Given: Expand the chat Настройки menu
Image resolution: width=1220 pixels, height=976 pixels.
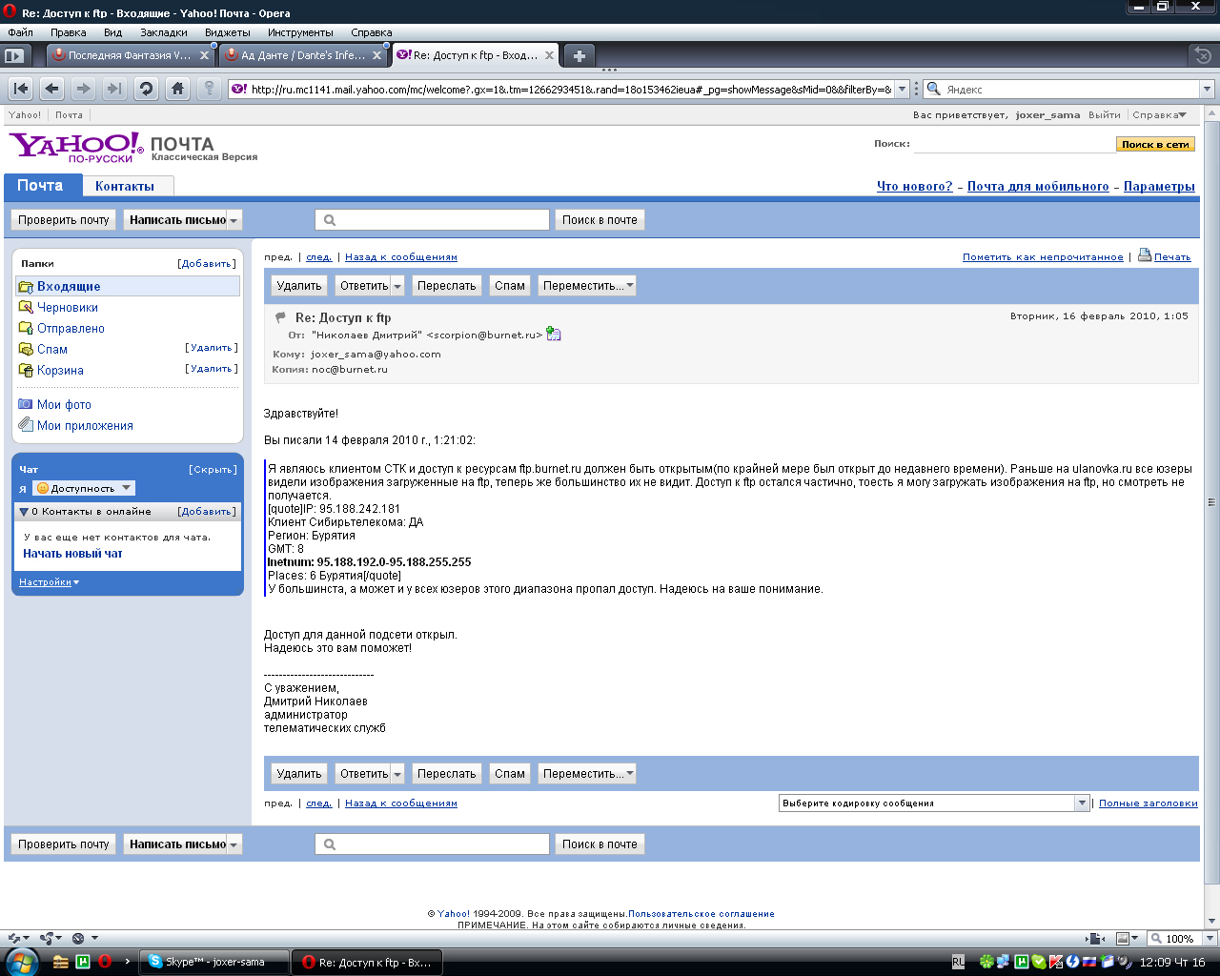Looking at the screenshot, I should pos(50,581).
